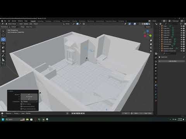Select the Measure tool

[3, 59]
